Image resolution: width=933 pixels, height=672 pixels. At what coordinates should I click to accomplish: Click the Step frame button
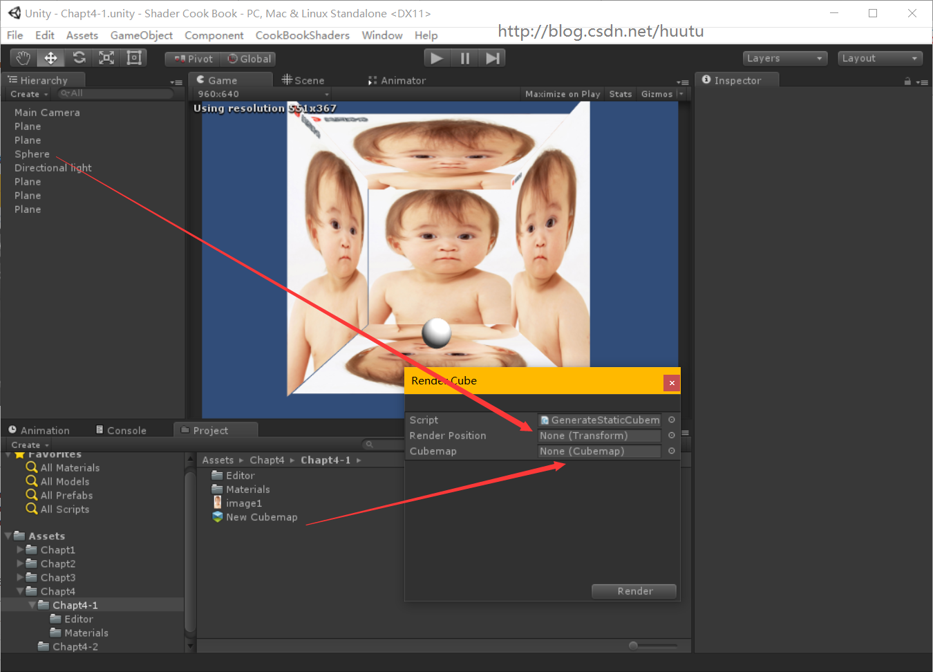coord(492,59)
